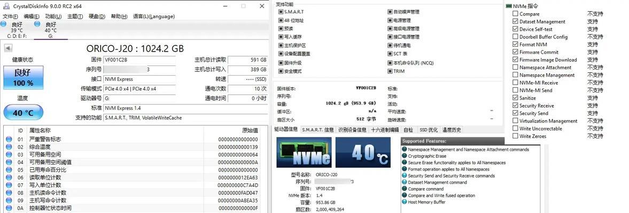The height and width of the screenshot is (213, 629).
Task: Click status orb for attribute 01 严重警告标志
Action: coord(9,140)
